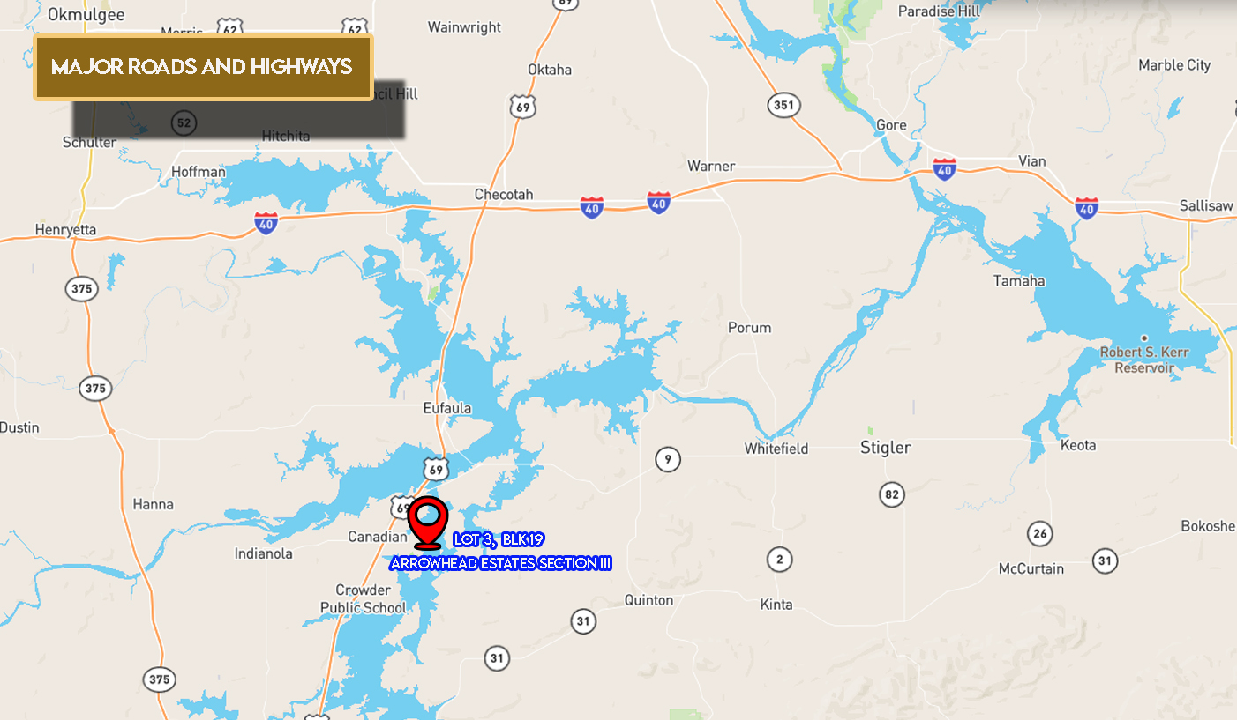Select the Checotah city label
This screenshot has width=1237, height=720.
tap(504, 194)
